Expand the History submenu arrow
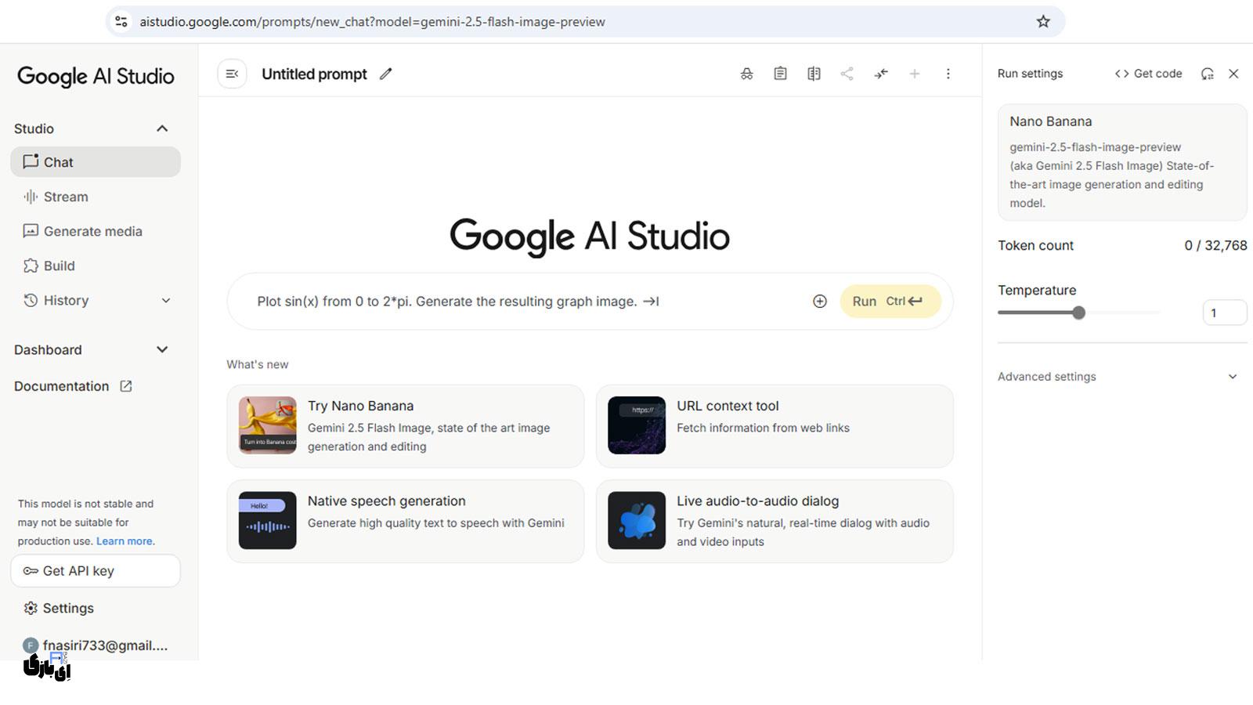This screenshot has height=705, width=1253. (x=166, y=301)
